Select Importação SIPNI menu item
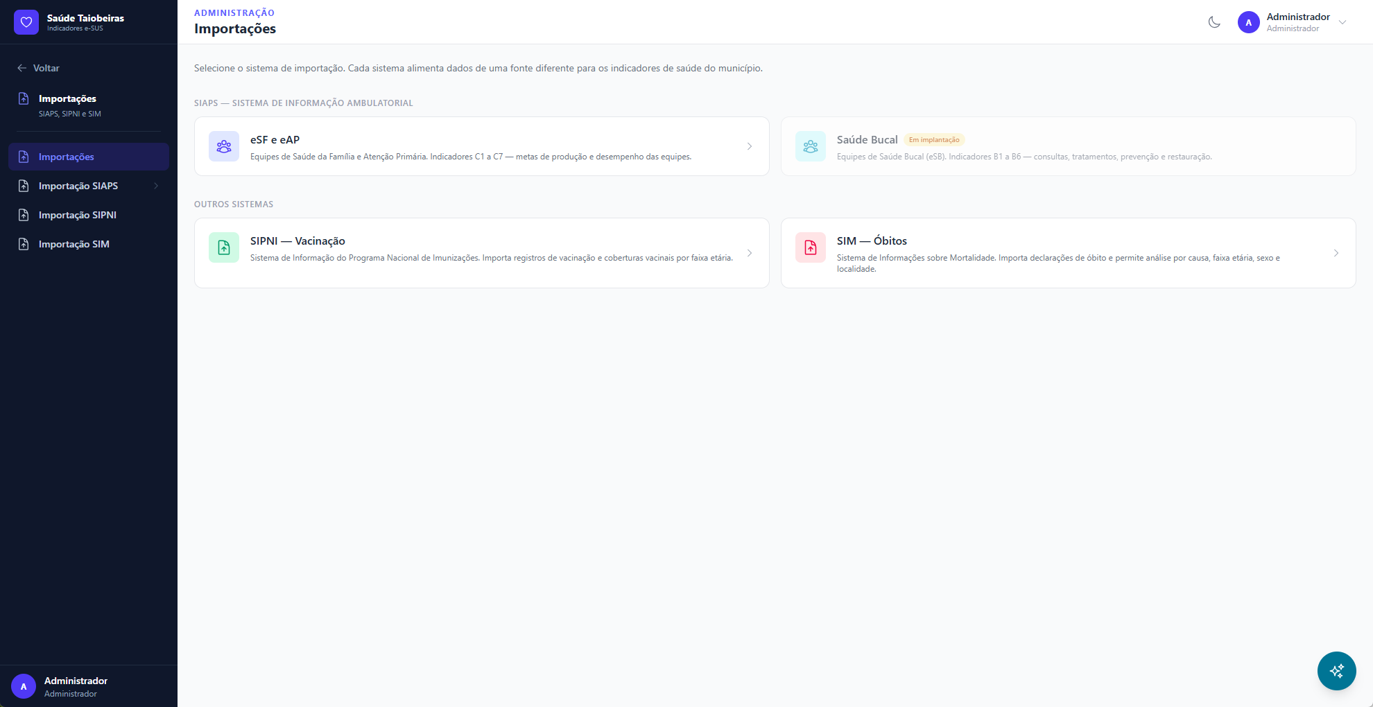Viewport: 1373px width, 707px height. pyautogui.click(x=78, y=215)
